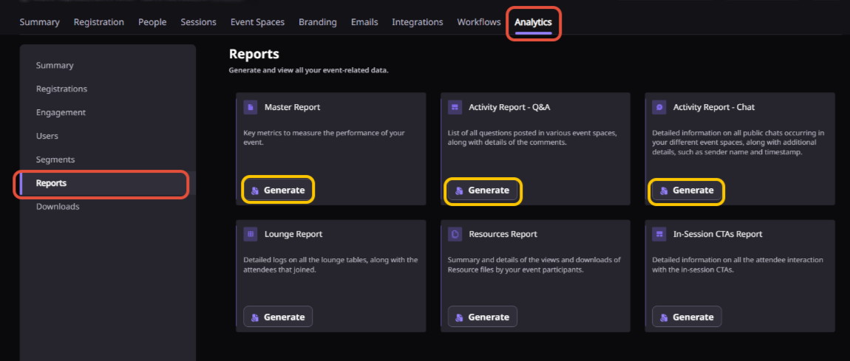Viewport: 850px width, 361px height.
Task: Generate the Lounge Report
Action: [278, 317]
